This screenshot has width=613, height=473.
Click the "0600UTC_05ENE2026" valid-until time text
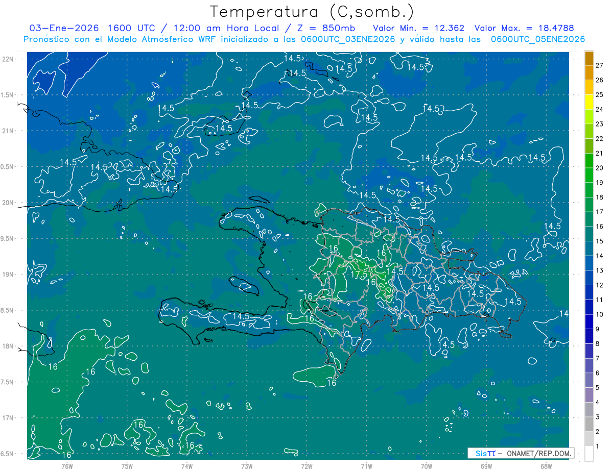pos(538,39)
